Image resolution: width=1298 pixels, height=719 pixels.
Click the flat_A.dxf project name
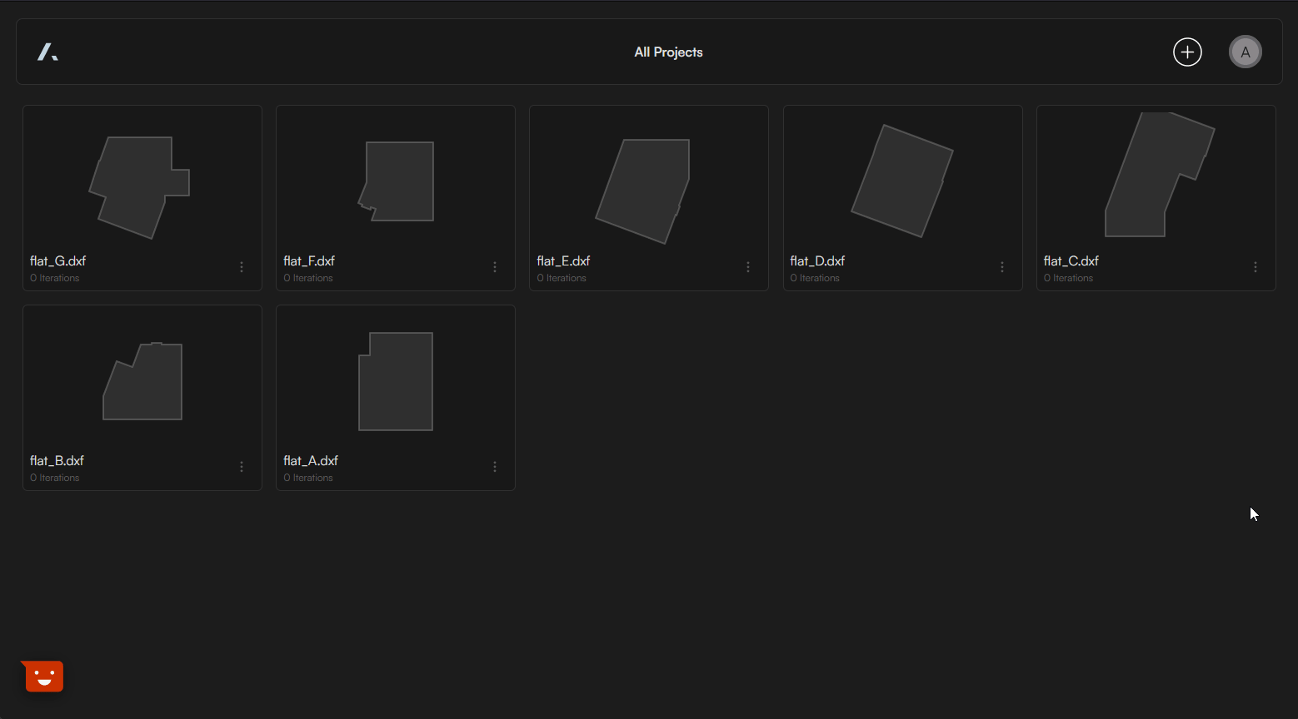pos(311,460)
